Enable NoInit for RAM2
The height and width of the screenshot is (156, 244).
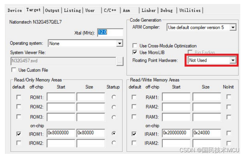pyautogui.click(x=229, y=107)
